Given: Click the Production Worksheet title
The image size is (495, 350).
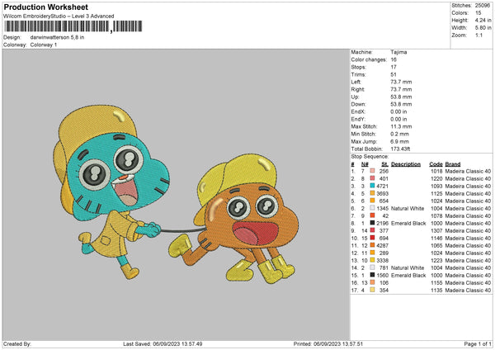Looking at the screenshot, I should coord(45,7).
